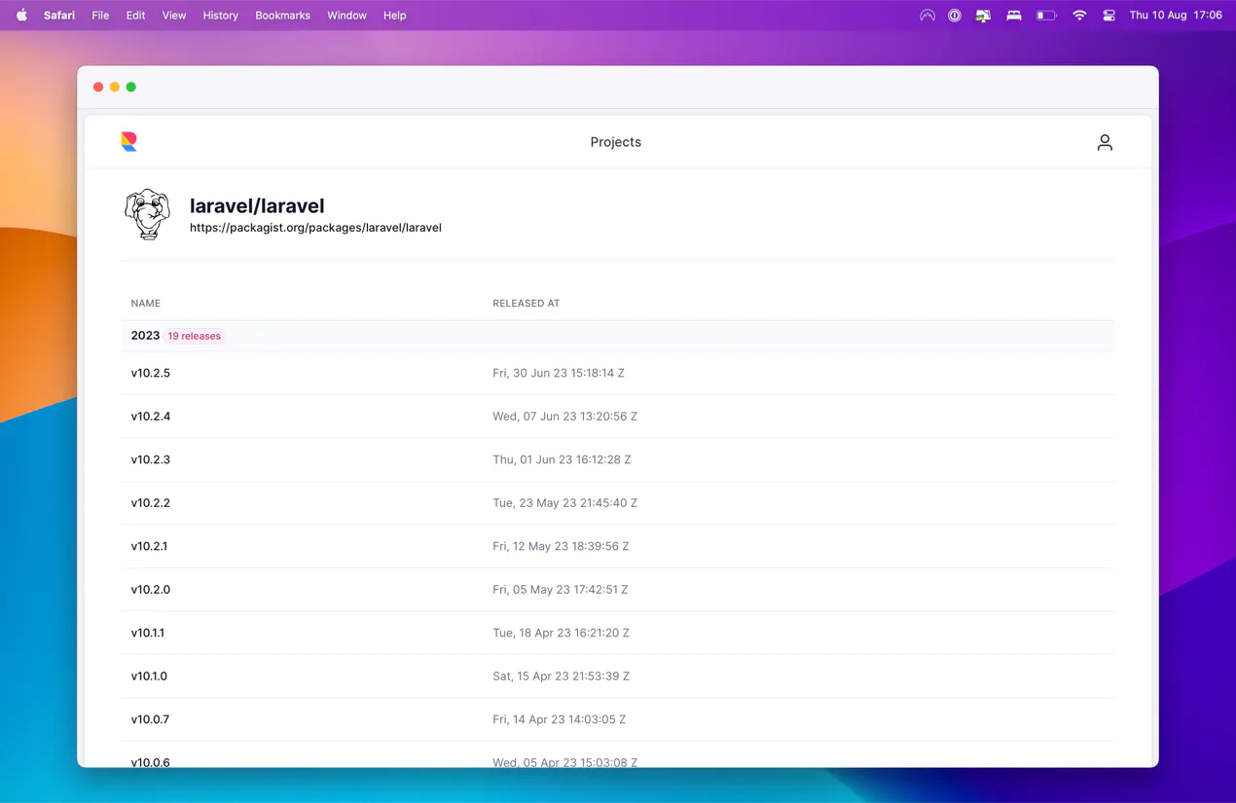Open release v10.2.5
Viewport: 1236px width, 803px height.
[151, 373]
